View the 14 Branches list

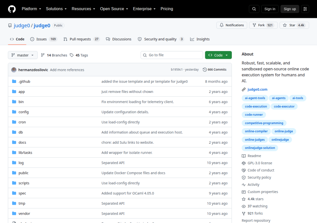(54, 55)
